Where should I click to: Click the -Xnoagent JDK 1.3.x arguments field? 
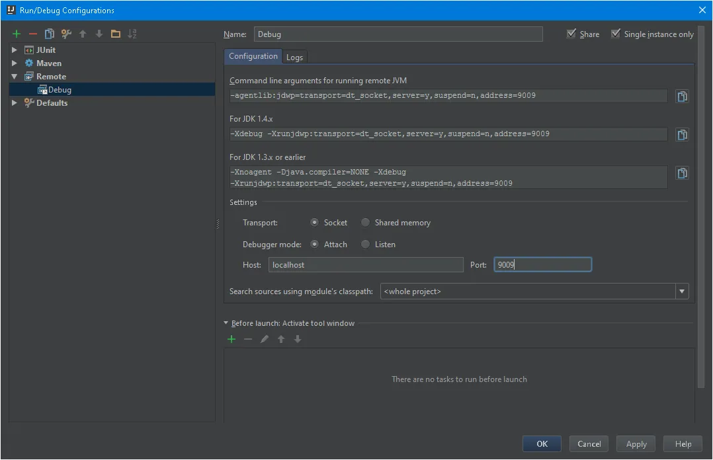pyautogui.click(x=448, y=177)
